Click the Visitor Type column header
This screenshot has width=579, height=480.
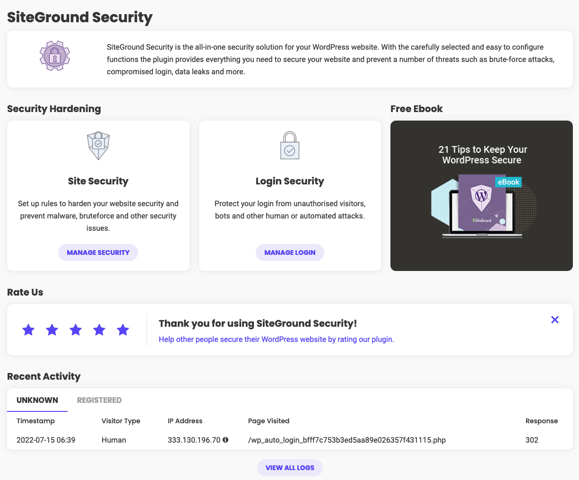click(x=121, y=421)
